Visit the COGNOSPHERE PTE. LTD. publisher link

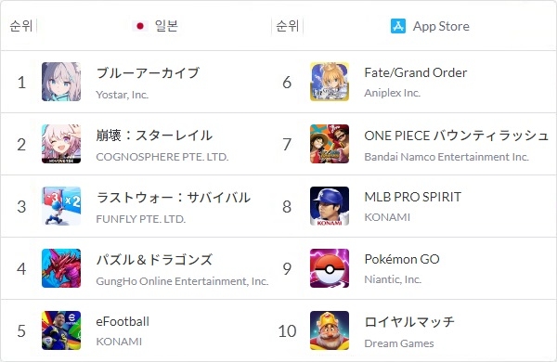[x=162, y=157]
